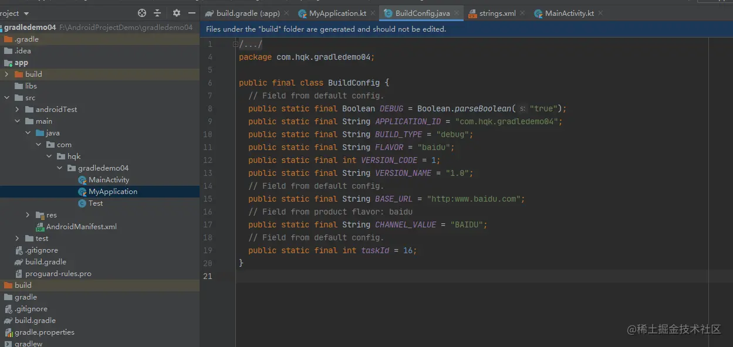The height and width of the screenshot is (347, 733).
Task: Click the class icon beside Test
Action: coord(82,203)
